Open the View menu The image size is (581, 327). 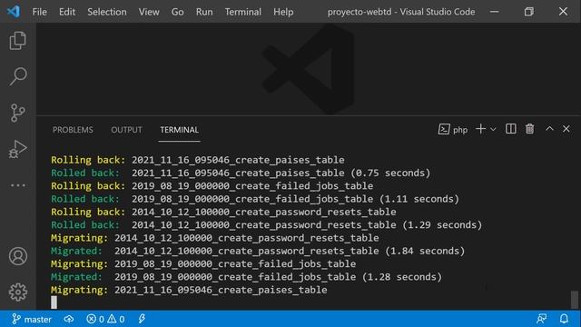[x=149, y=12]
